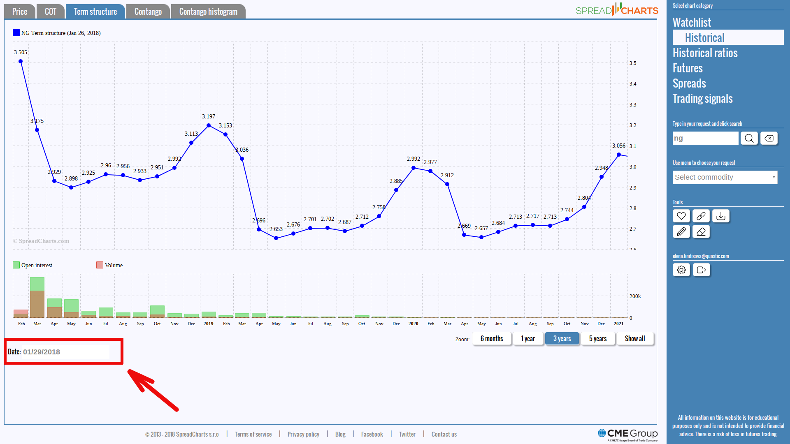Add chart to favorites with heart icon
The image size is (790, 444).
click(x=681, y=216)
